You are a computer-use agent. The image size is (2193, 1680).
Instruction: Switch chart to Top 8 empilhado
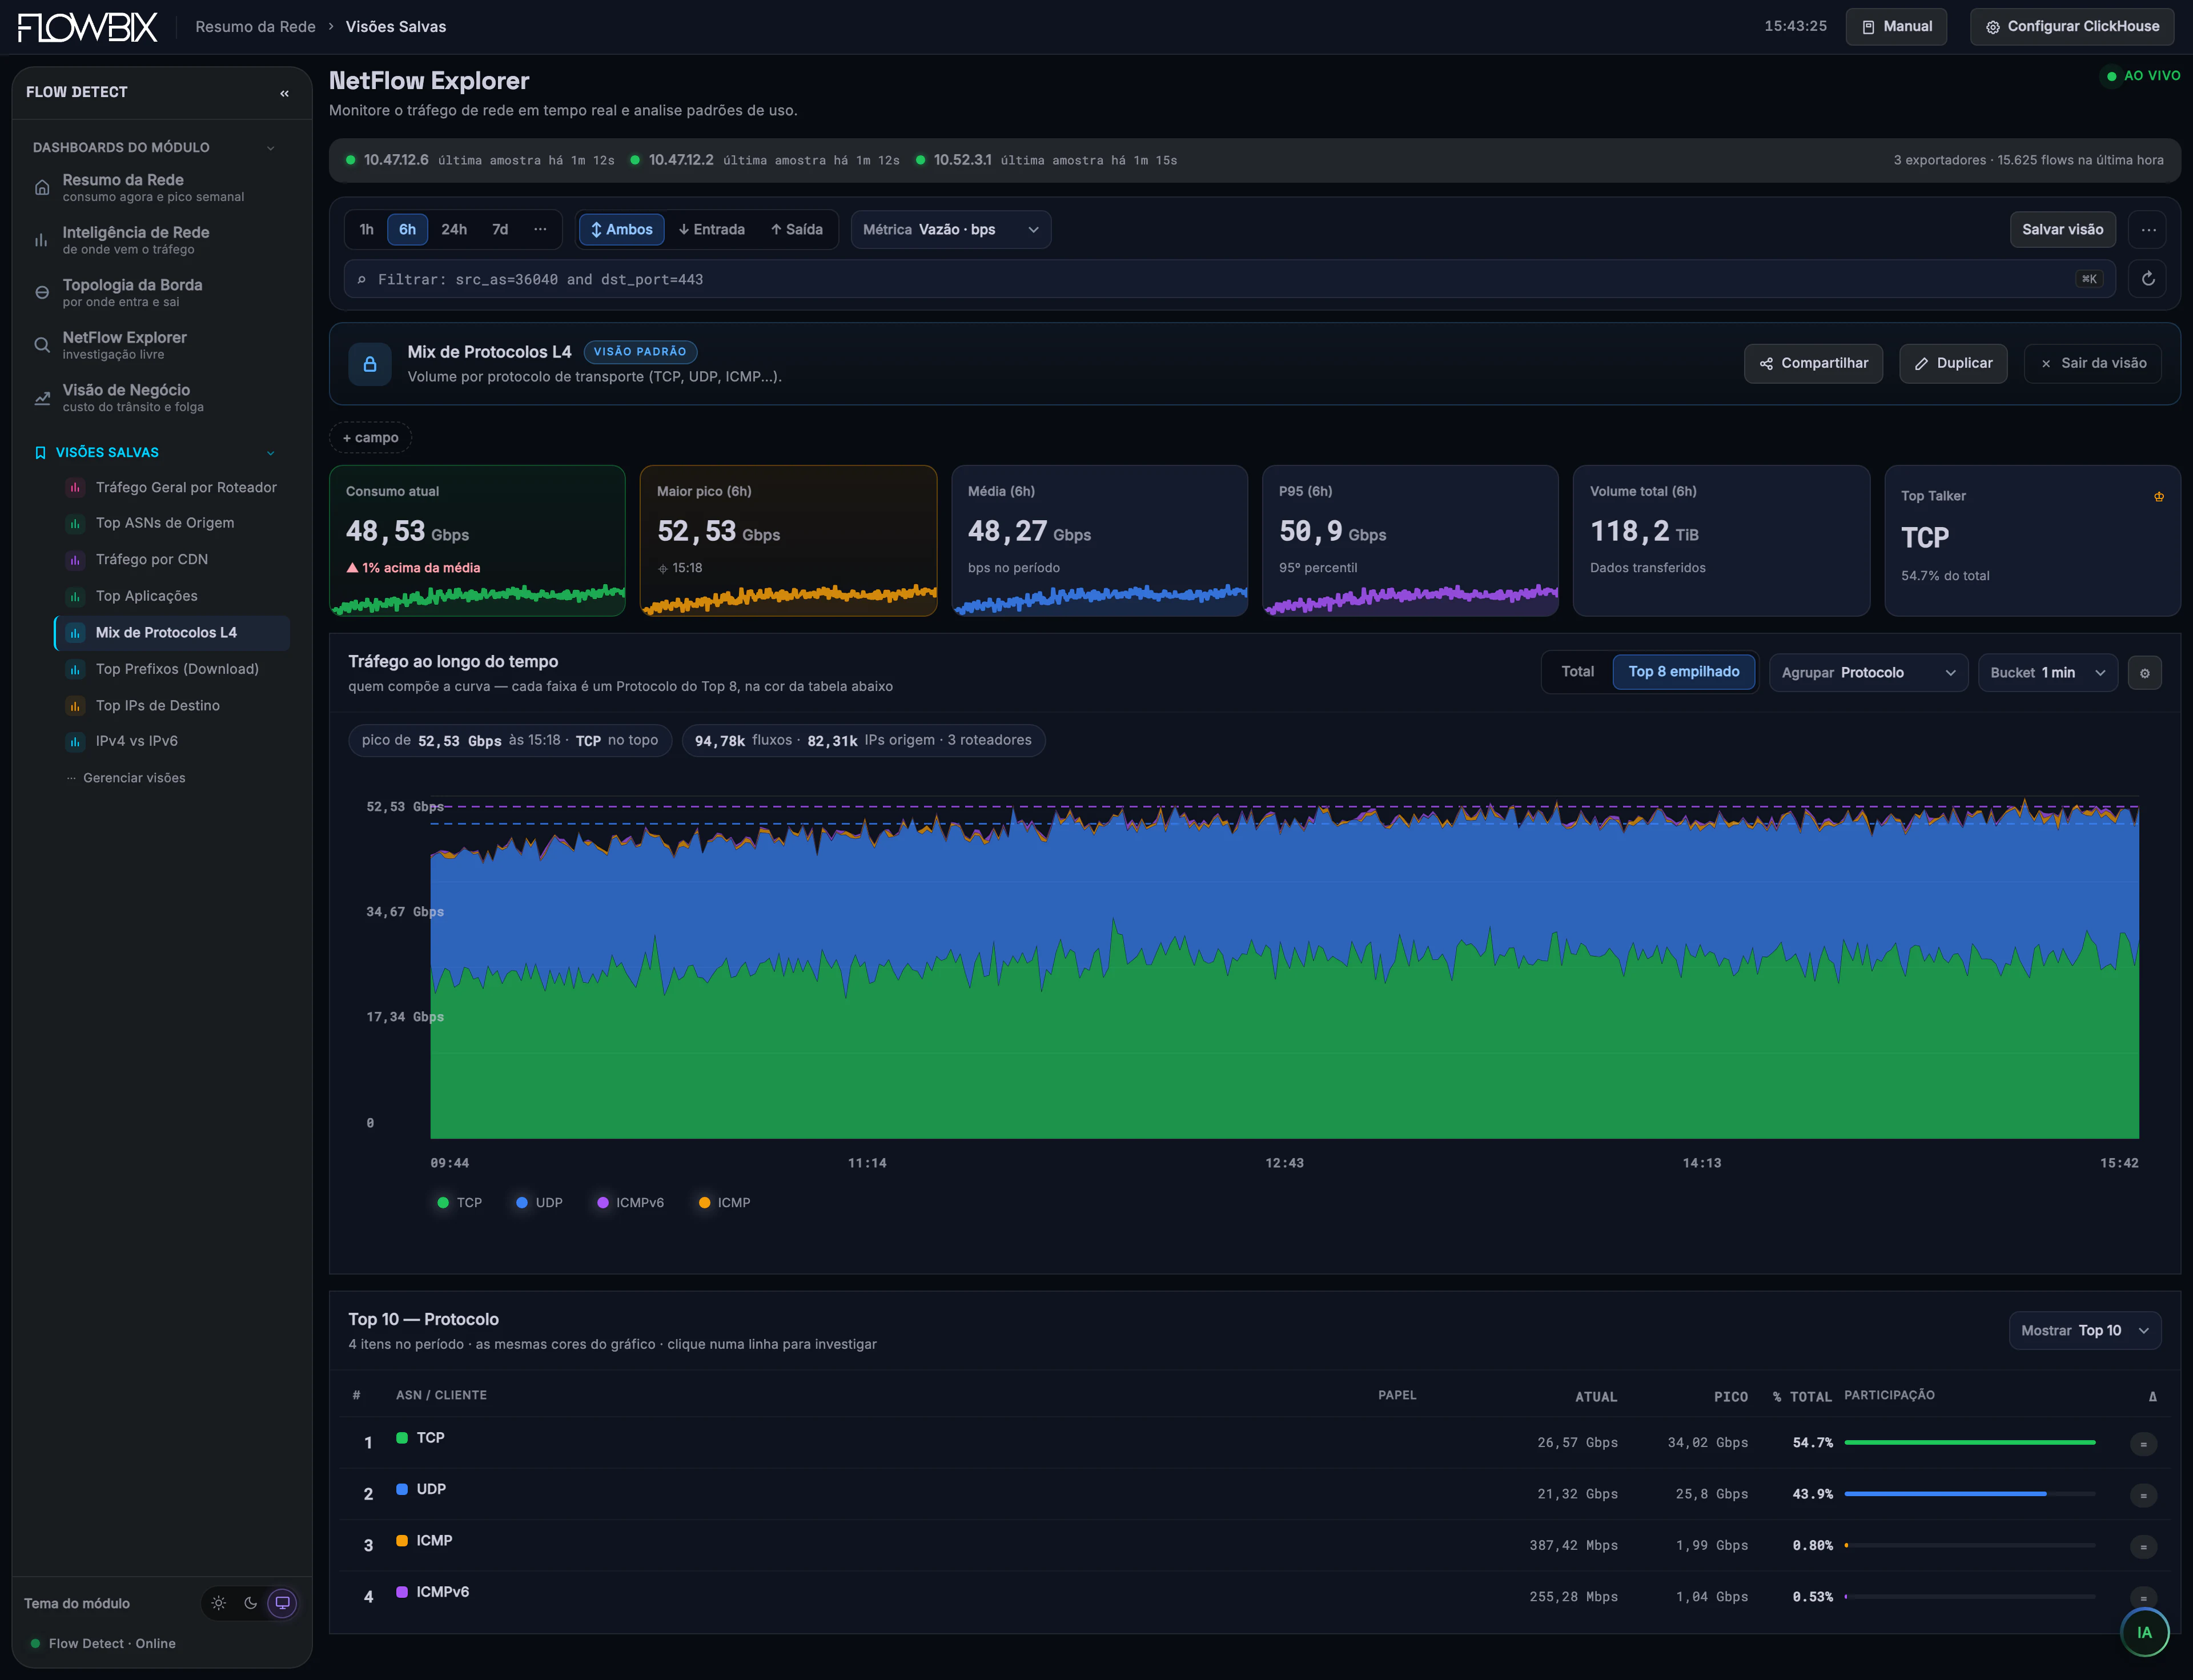(x=1683, y=672)
